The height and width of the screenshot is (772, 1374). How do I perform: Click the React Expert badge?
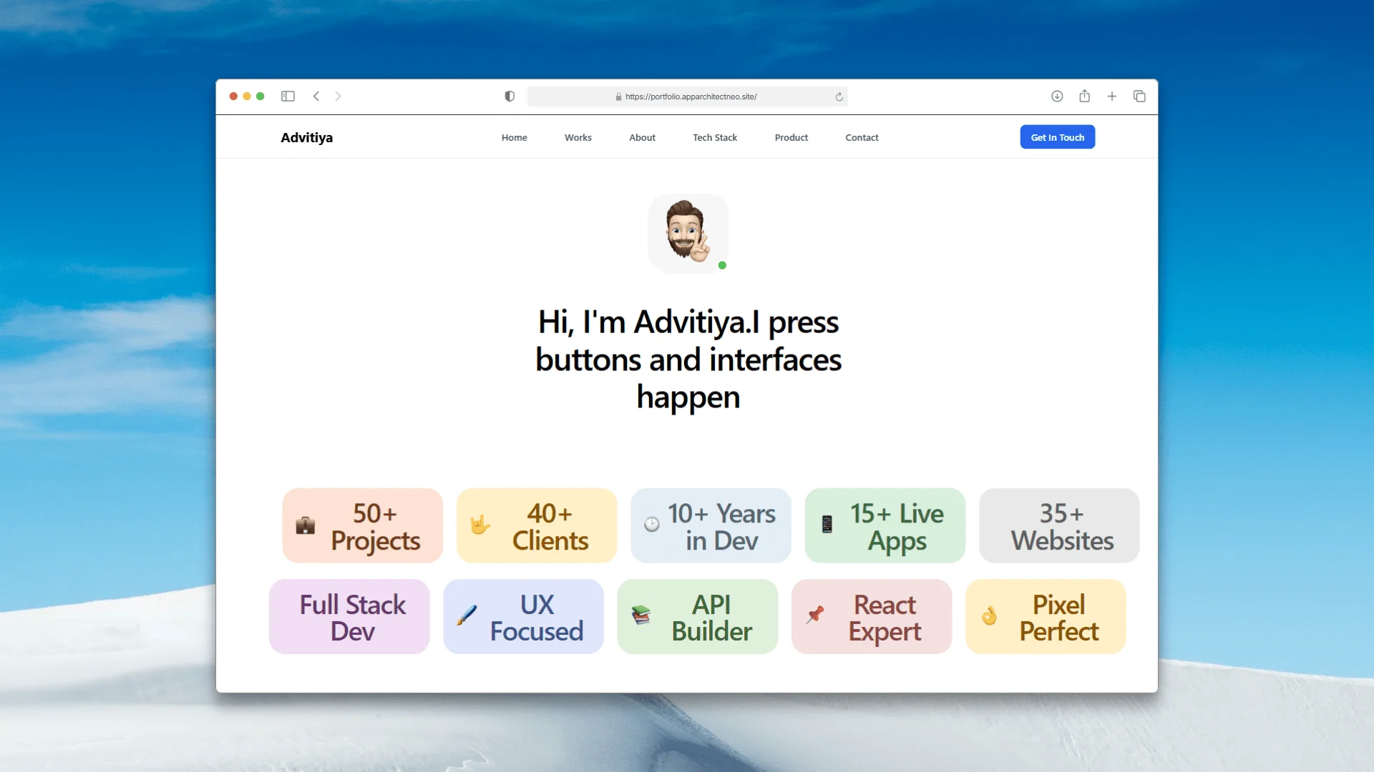[871, 617]
